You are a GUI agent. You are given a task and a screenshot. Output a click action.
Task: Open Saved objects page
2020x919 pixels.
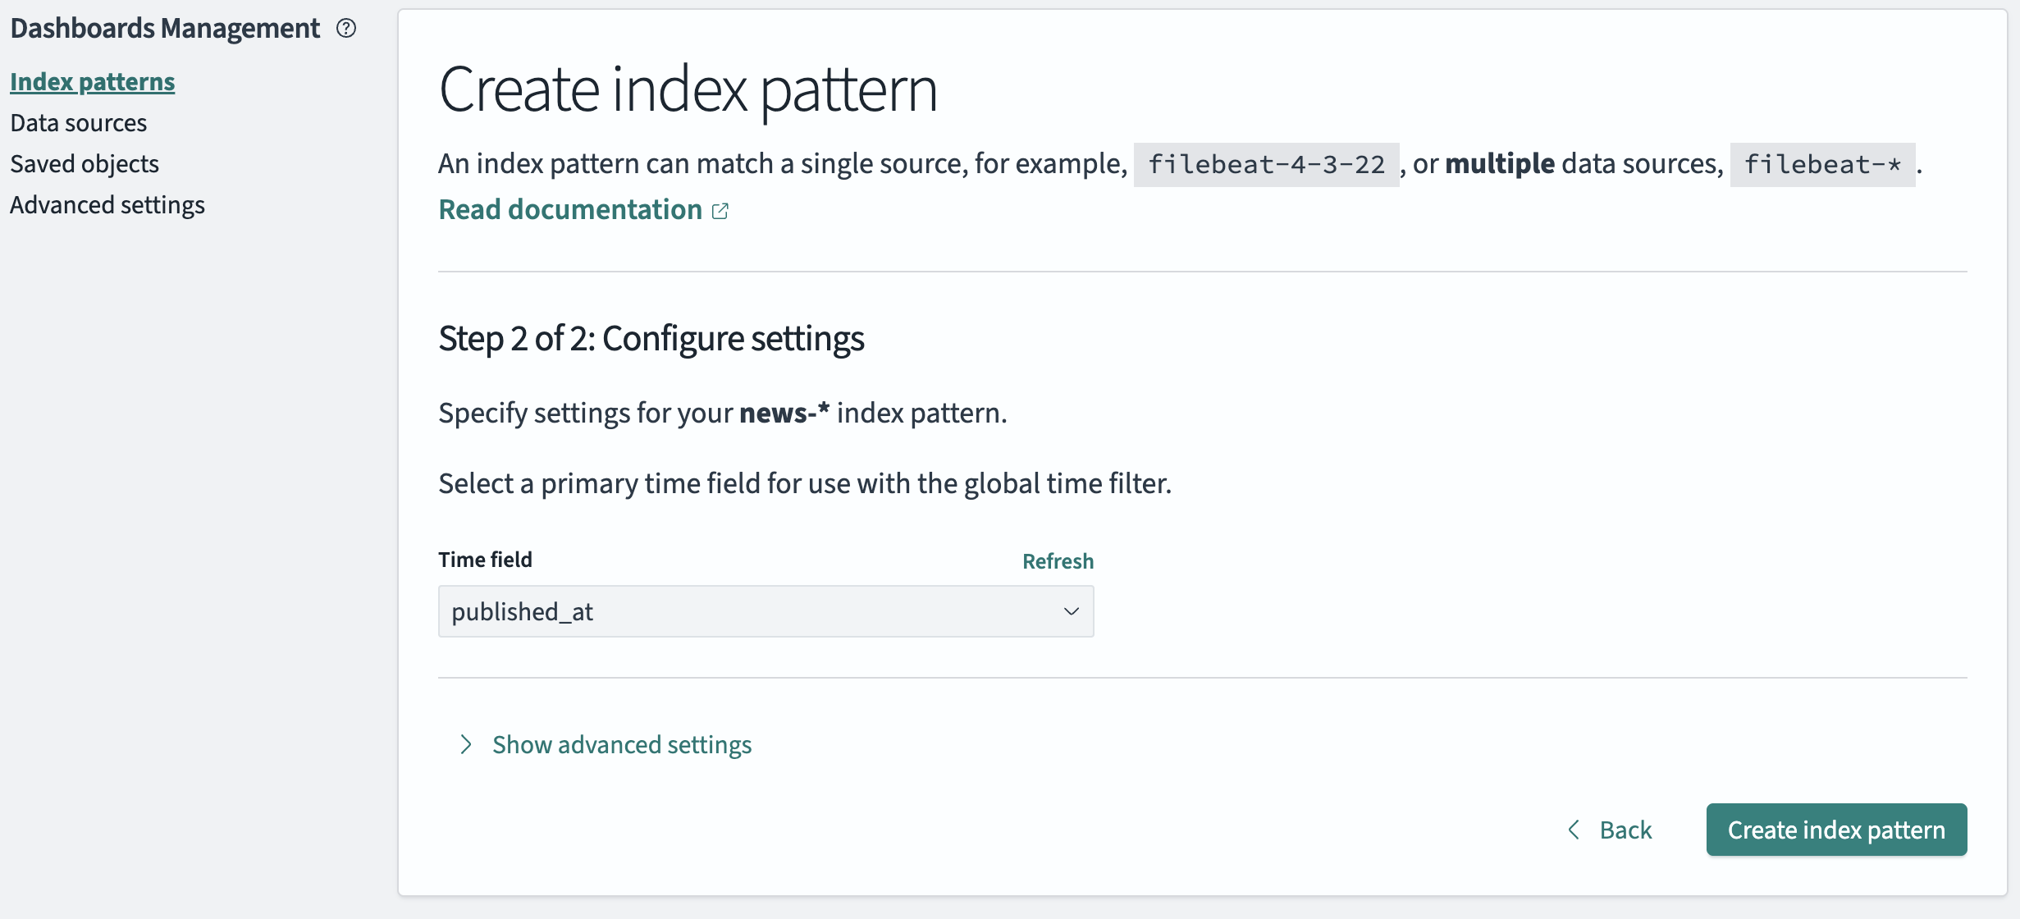point(85,164)
